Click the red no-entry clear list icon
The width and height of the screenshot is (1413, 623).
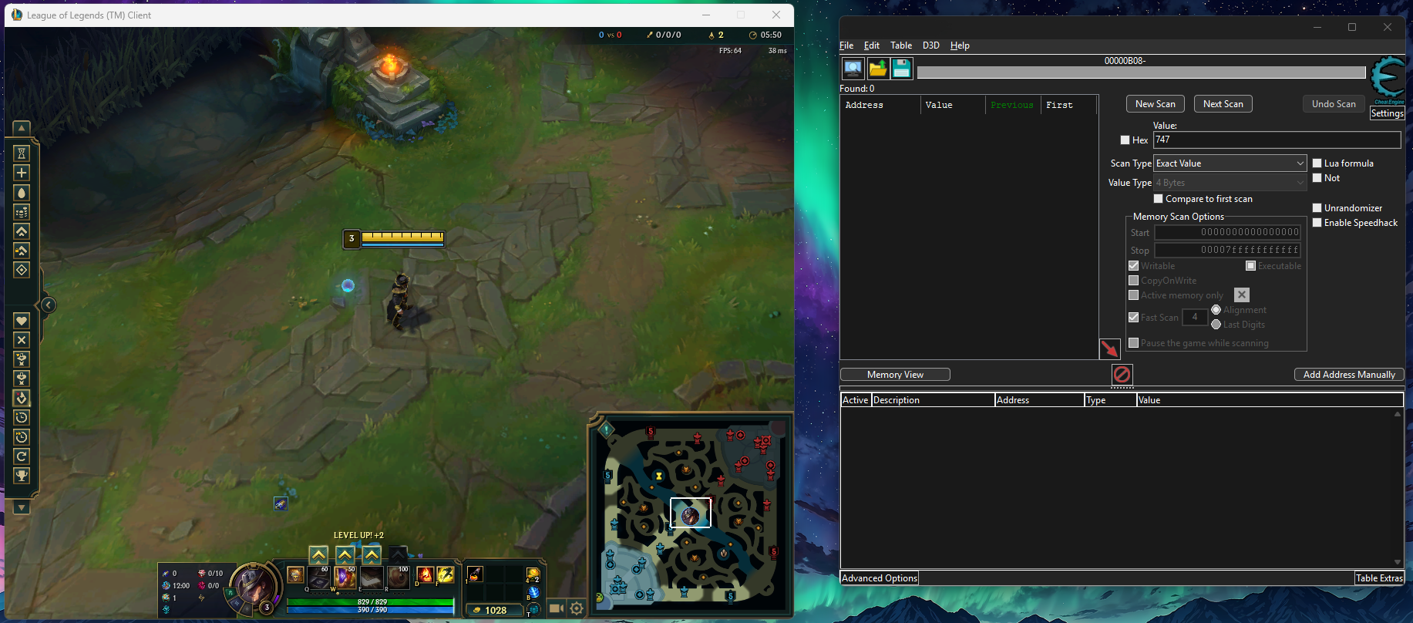click(x=1122, y=375)
